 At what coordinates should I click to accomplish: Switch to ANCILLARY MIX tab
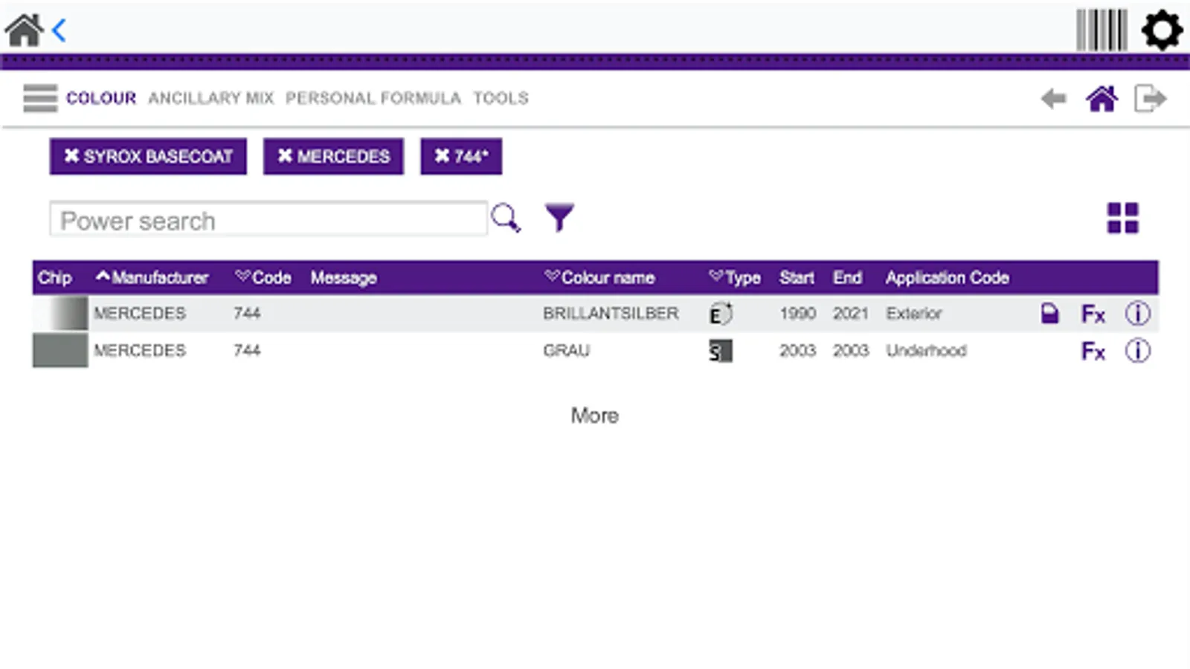(x=211, y=98)
